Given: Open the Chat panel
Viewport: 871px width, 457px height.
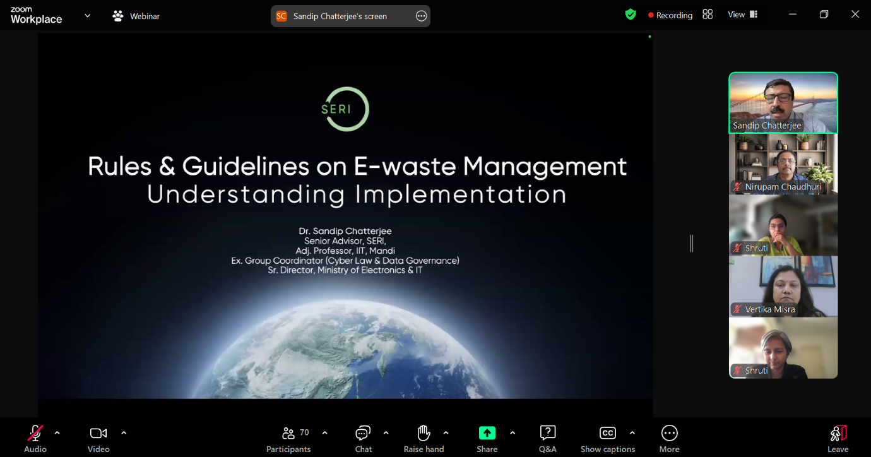Looking at the screenshot, I should pos(363,433).
